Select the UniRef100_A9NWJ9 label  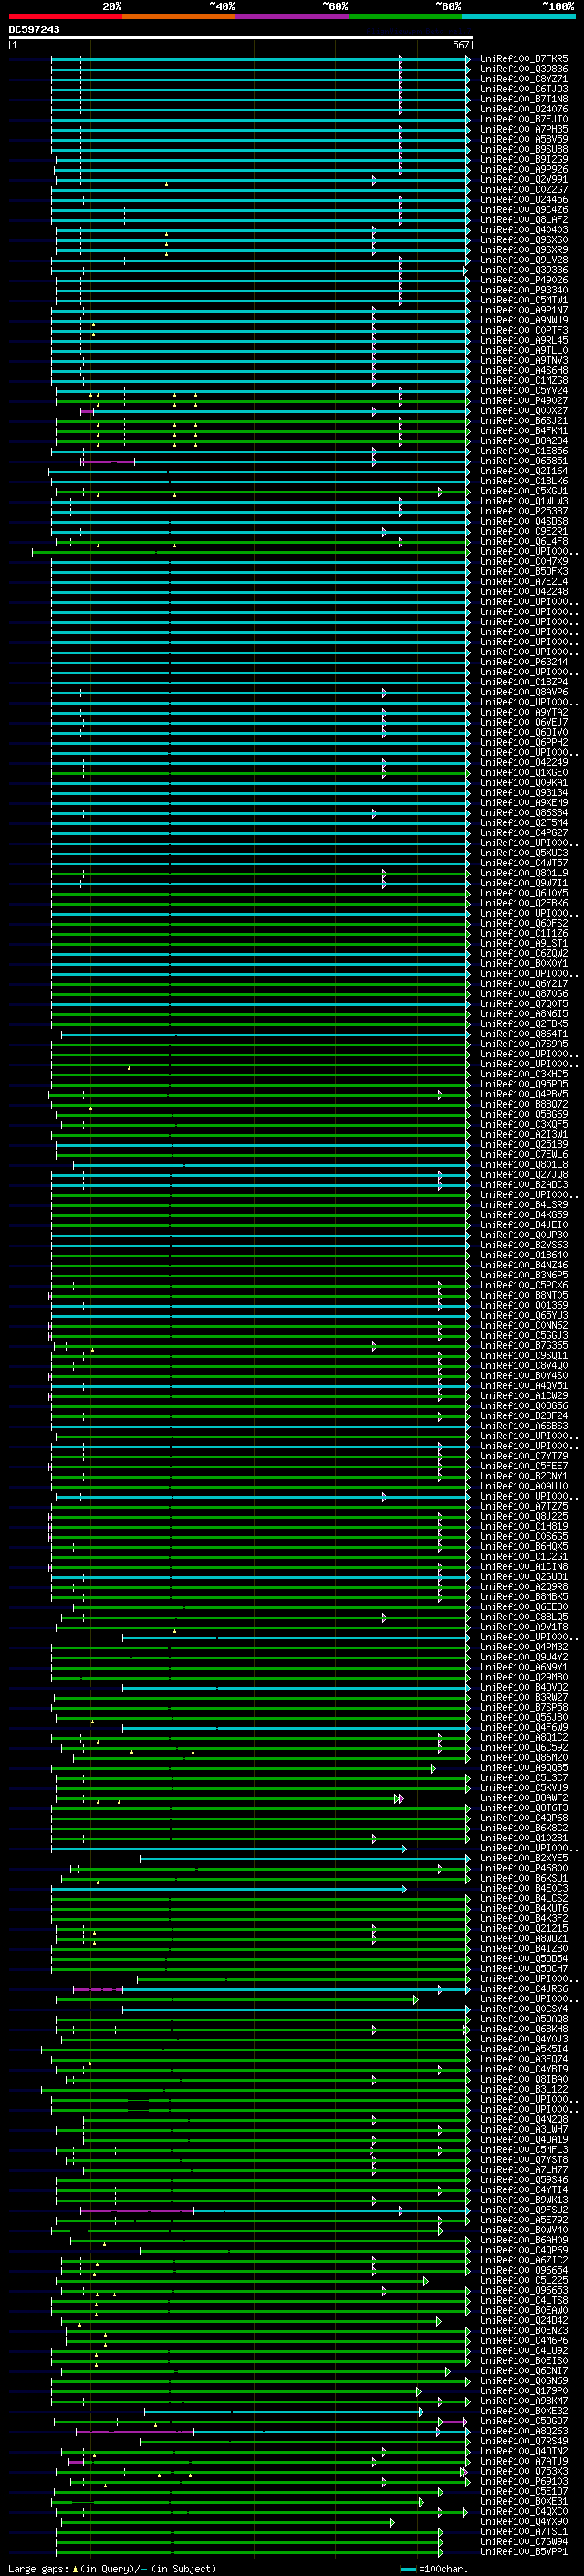524,320
